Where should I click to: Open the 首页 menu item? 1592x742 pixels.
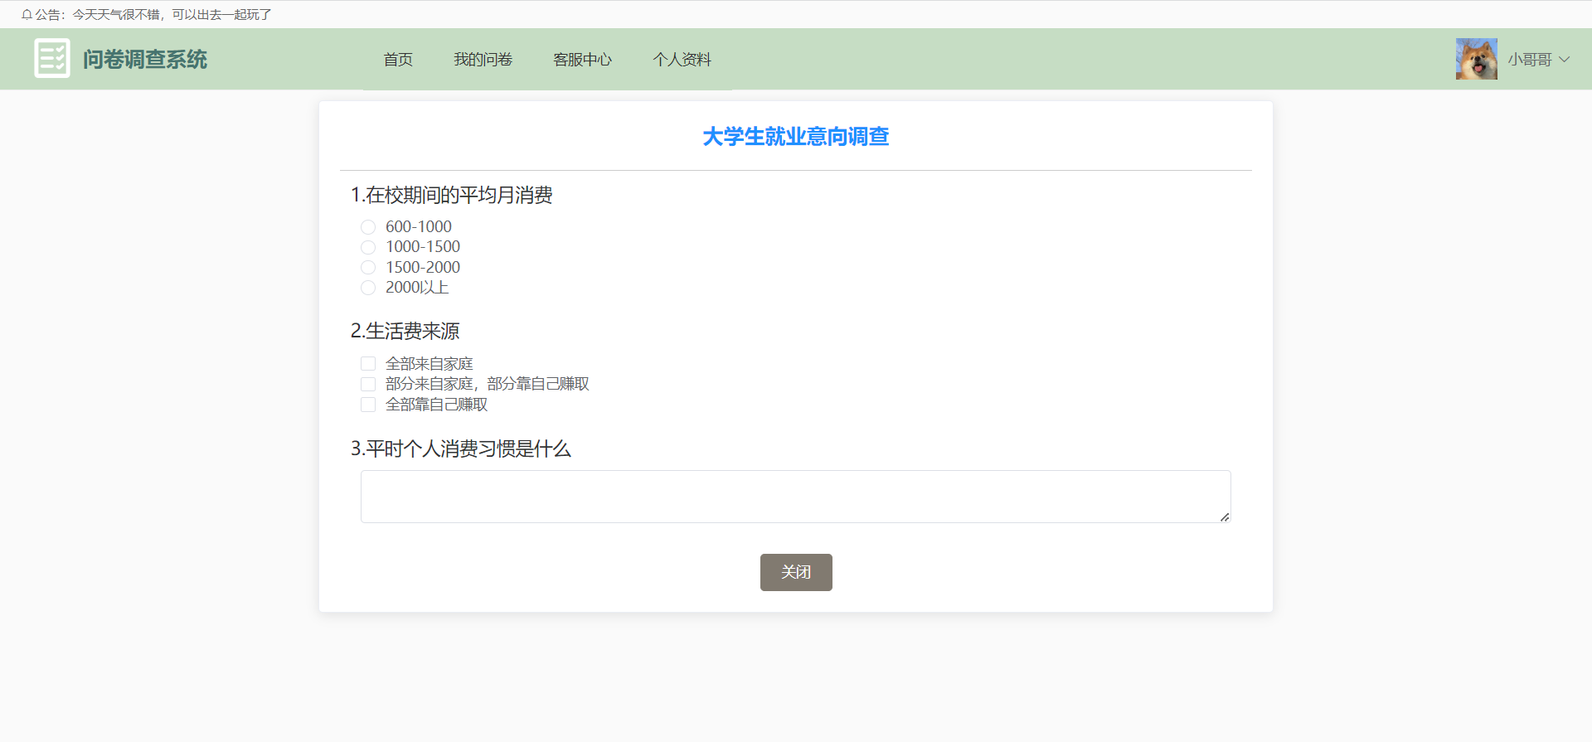point(398,60)
